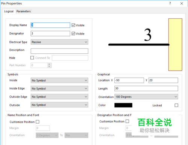Click the Location Y field

coord(163,80)
